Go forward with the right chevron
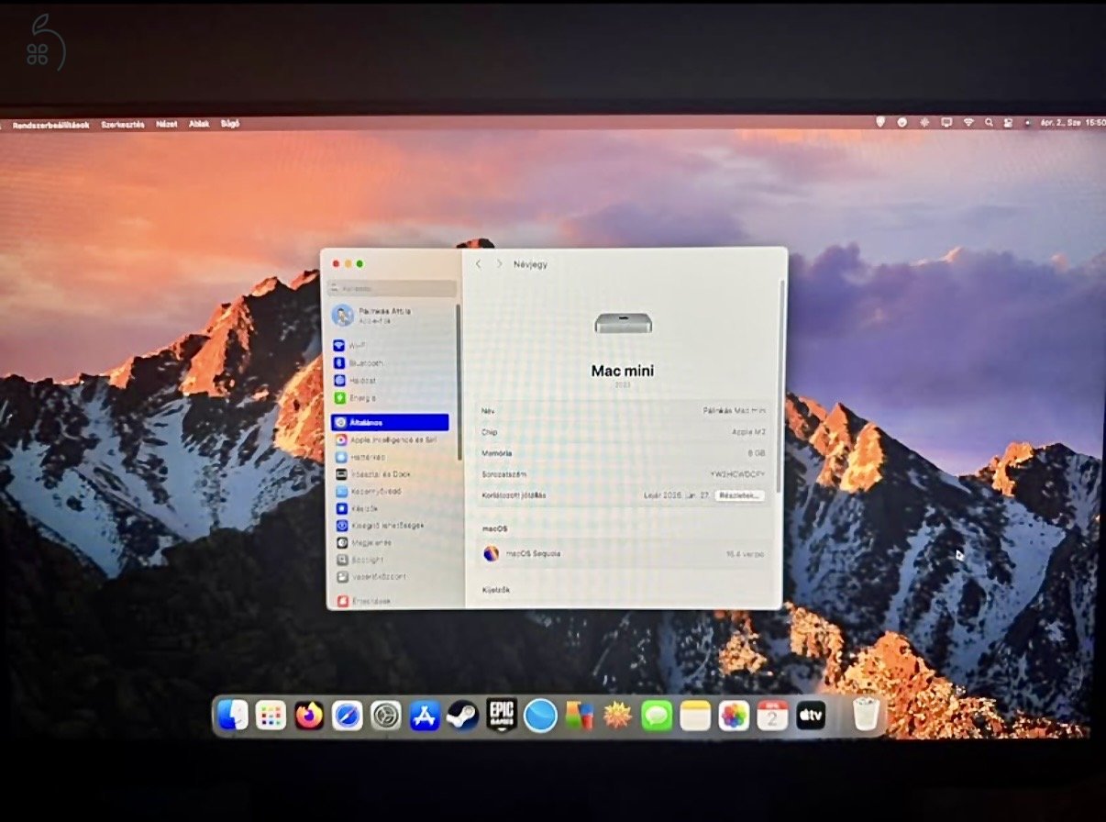Screen dimensions: 1106x822 click(x=499, y=264)
